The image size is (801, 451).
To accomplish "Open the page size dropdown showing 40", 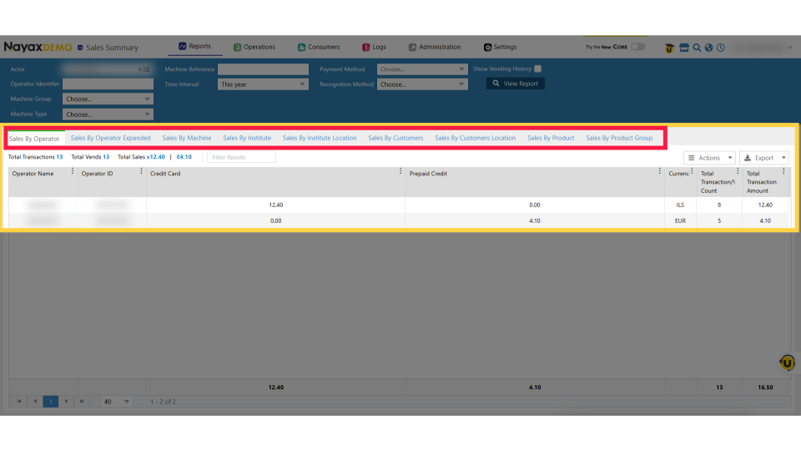I will pos(116,402).
